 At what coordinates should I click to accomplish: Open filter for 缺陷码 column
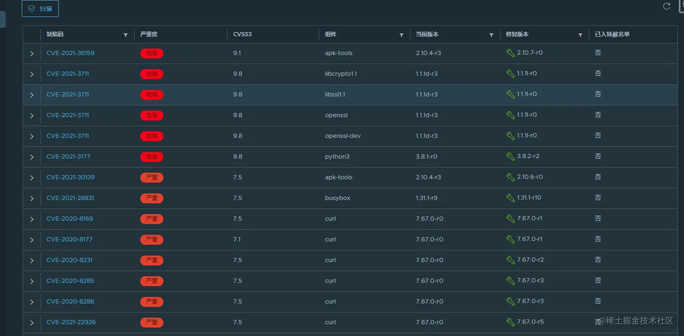point(126,35)
